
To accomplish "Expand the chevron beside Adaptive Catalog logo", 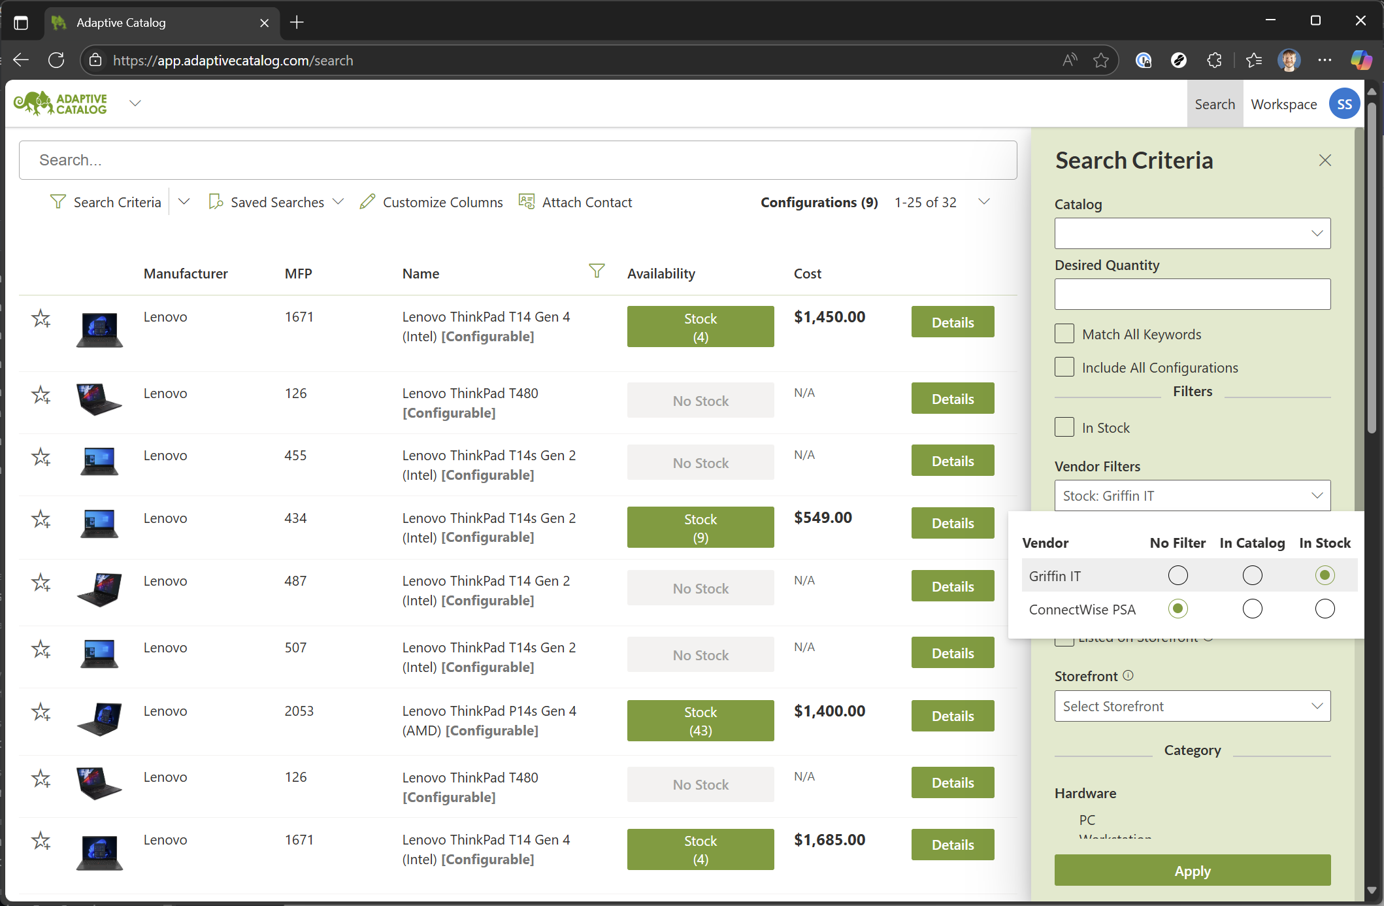I will pyautogui.click(x=135, y=103).
